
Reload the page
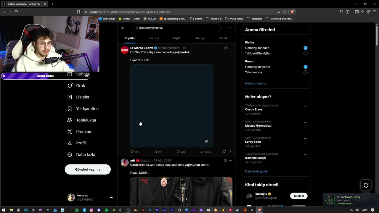point(16,12)
